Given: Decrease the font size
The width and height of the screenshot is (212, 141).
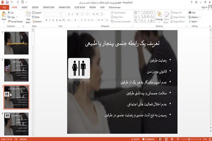Looking at the screenshot, I should click(72, 14).
